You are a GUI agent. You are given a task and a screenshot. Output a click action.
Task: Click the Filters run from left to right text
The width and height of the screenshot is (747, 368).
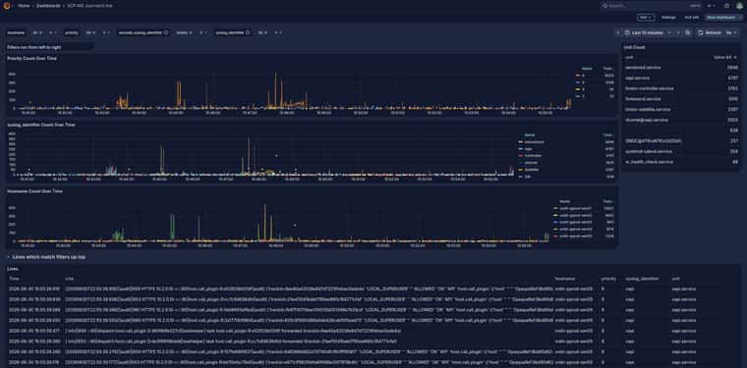[x=33, y=47]
